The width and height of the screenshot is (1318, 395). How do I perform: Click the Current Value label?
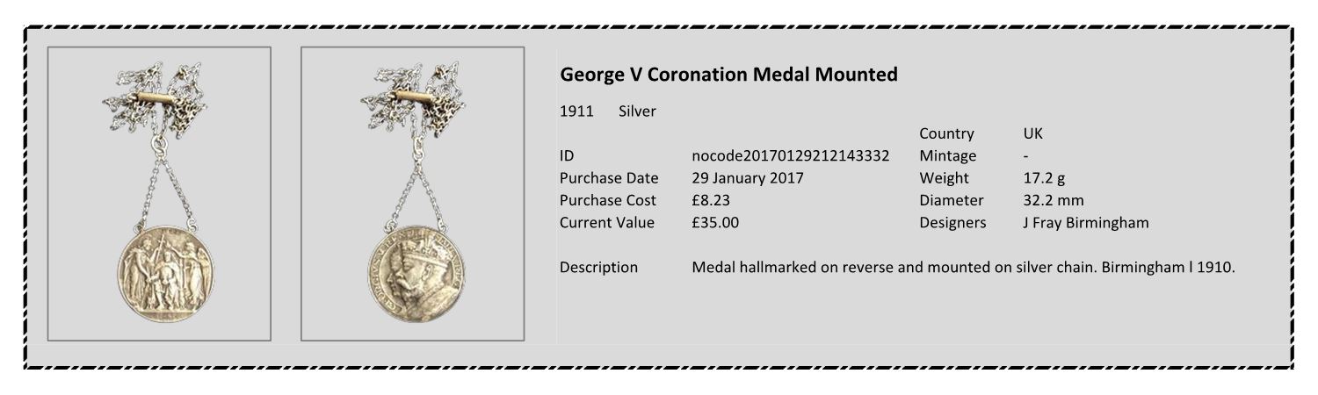click(x=607, y=222)
